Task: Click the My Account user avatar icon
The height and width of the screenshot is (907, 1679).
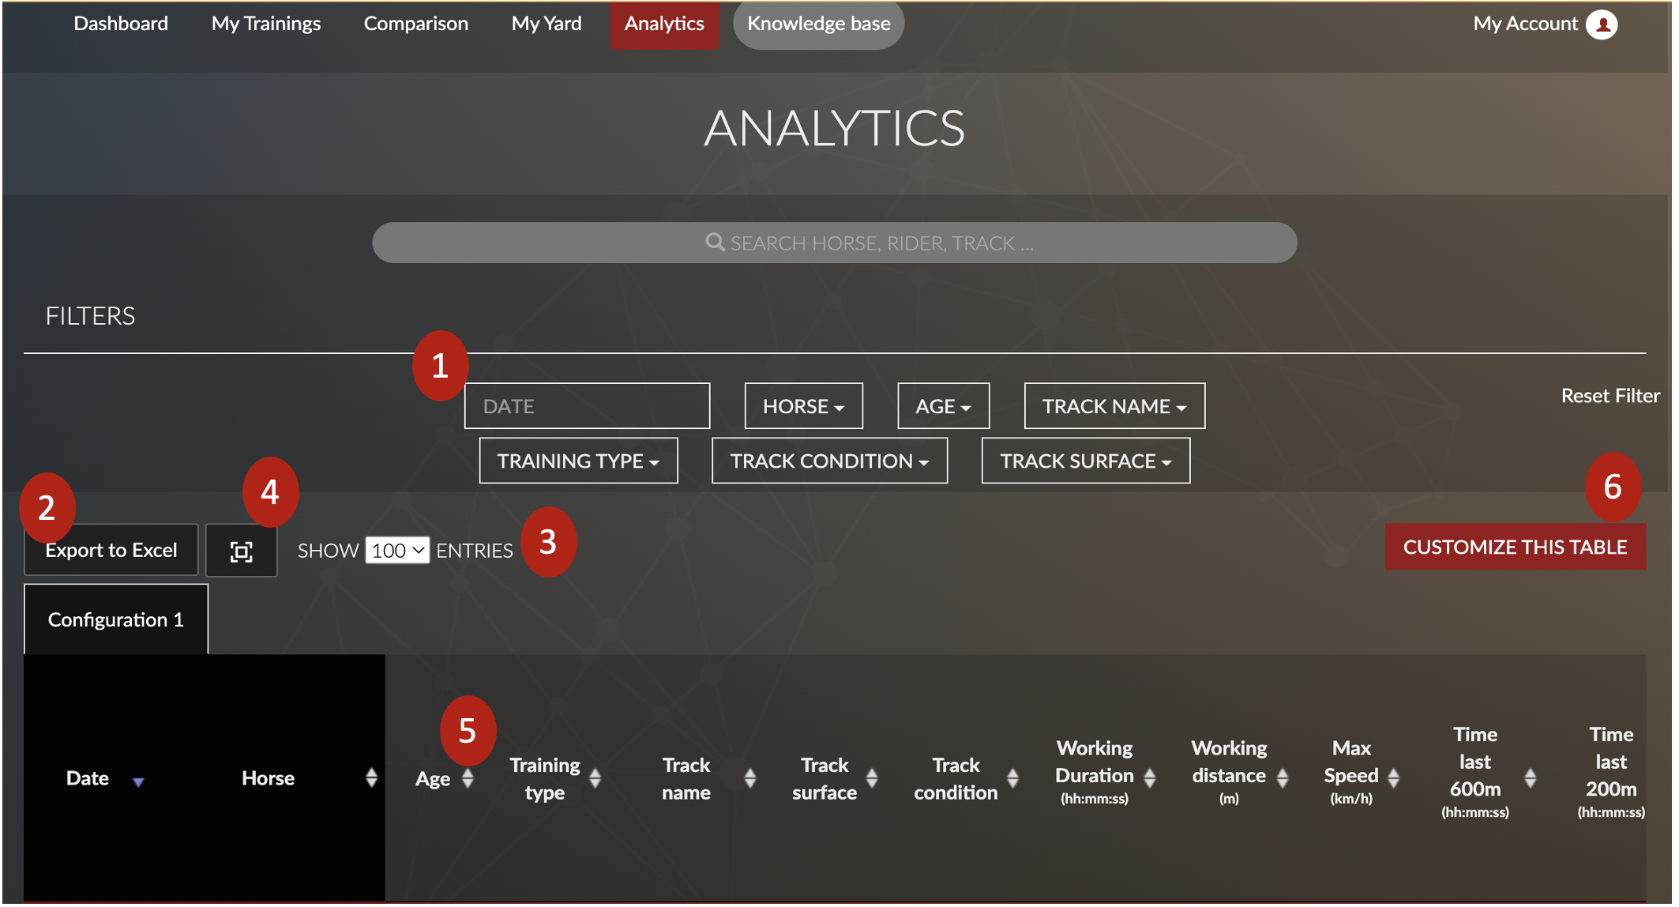Action: [x=1602, y=24]
